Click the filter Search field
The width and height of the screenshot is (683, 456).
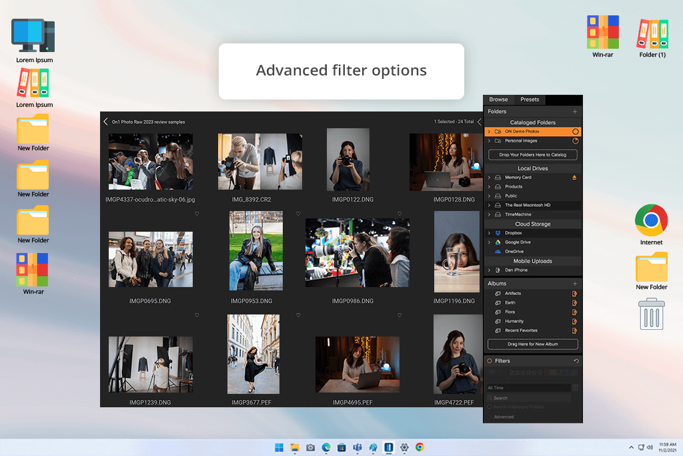pyautogui.click(x=529, y=398)
